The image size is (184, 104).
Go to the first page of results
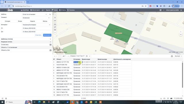(55, 56)
